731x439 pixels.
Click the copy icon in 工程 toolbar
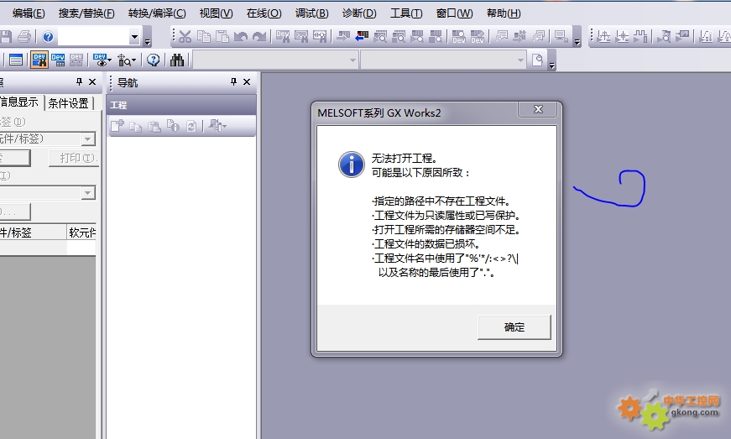(x=135, y=126)
